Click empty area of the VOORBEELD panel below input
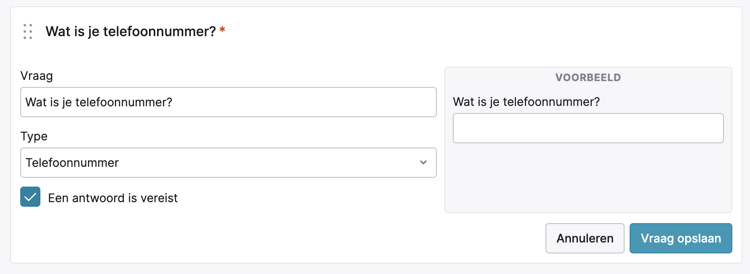This screenshot has height=274, width=750. (588, 179)
